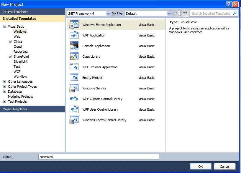Expand the Database tree node
241x173 pixels.
point(5,92)
